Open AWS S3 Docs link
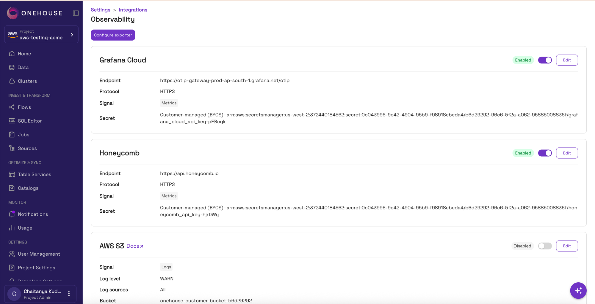Image resolution: width=595 pixels, height=304 pixels. pyautogui.click(x=135, y=246)
